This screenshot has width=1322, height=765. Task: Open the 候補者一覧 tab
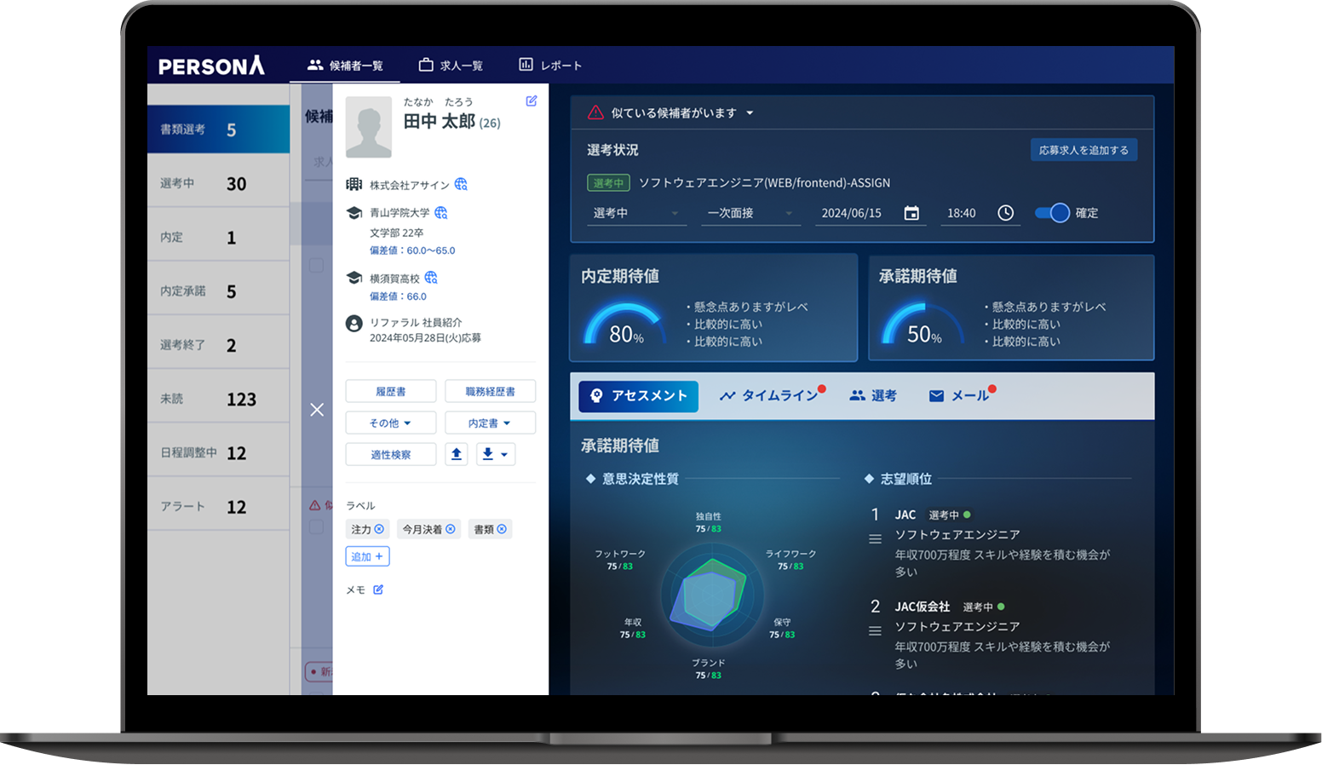(x=345, y=66)
